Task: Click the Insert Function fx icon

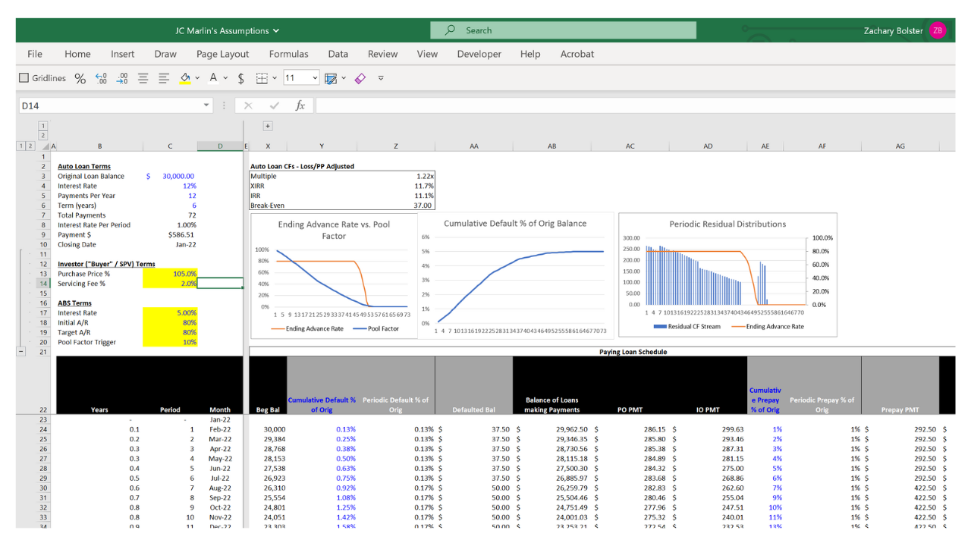Action: [x=300, y=106]
